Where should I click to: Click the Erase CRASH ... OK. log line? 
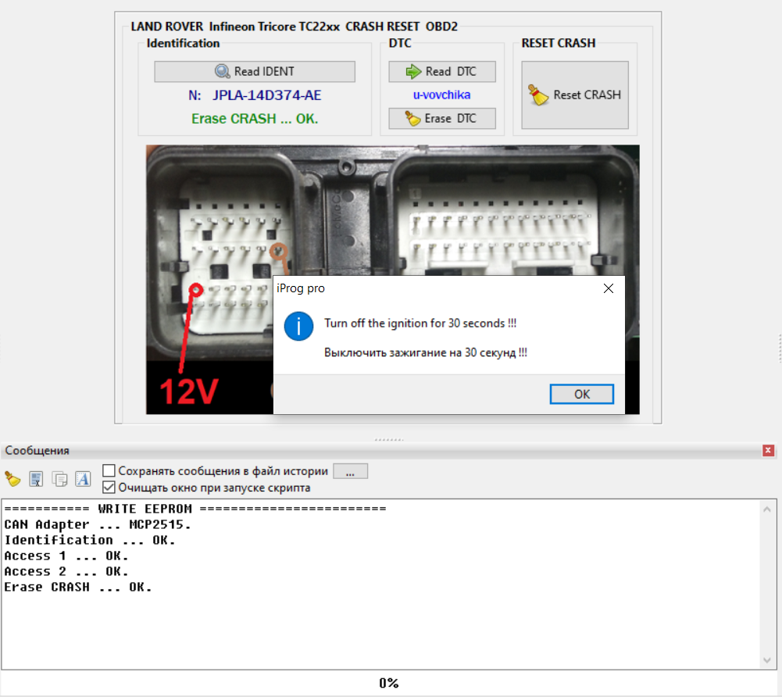(x=78, y=588)
